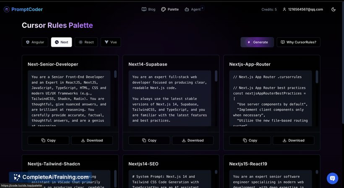Viewport: 344px width, 188px height.
Task: Click copy icon in Nextjs-App-Router card
Action: point(245,140)
